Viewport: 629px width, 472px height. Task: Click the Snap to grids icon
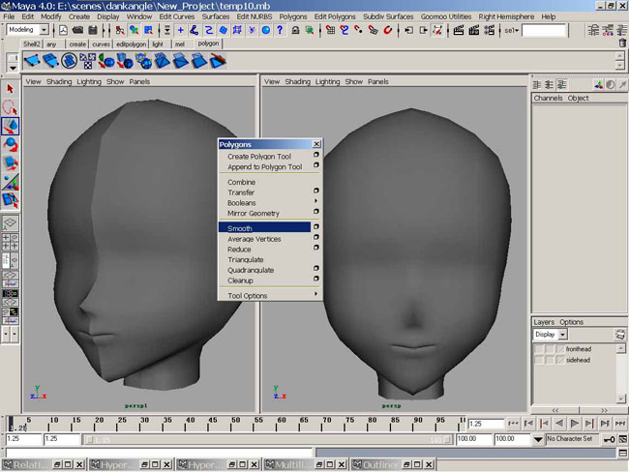[x=330, y=30]
